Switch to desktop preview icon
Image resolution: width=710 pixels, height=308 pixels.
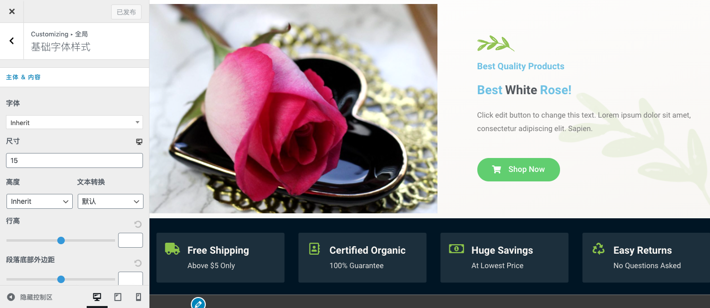[x=97, y=297]
